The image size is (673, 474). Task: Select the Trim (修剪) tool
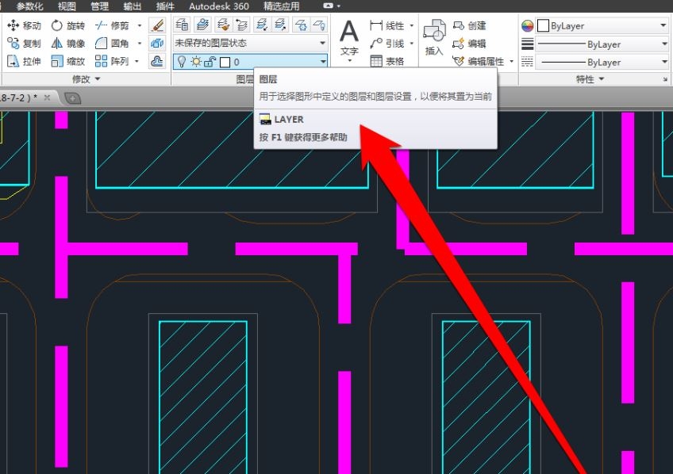112,25
